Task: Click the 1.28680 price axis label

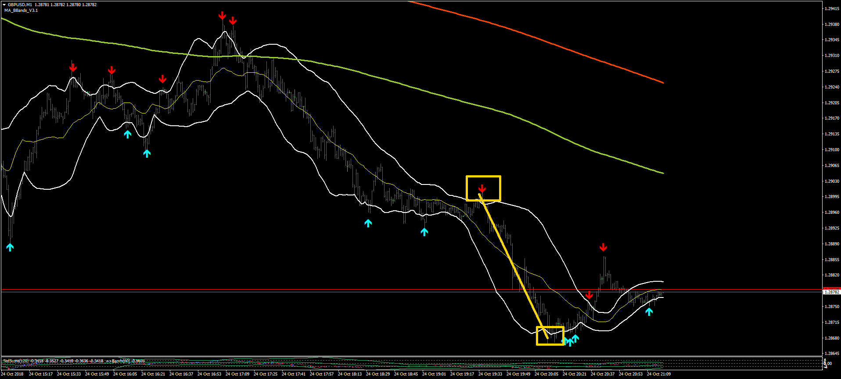Action: (x=832, y=338)
